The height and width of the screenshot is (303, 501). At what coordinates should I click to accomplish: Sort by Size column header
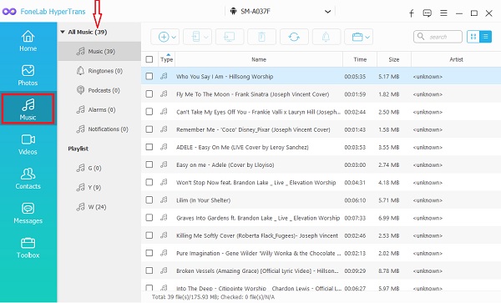pos(394,59)
